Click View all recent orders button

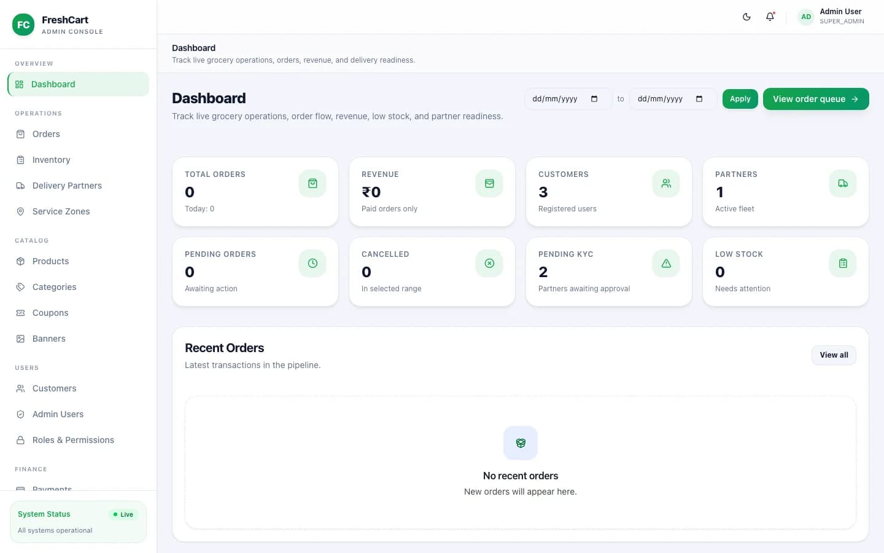[x=834, y=355]
